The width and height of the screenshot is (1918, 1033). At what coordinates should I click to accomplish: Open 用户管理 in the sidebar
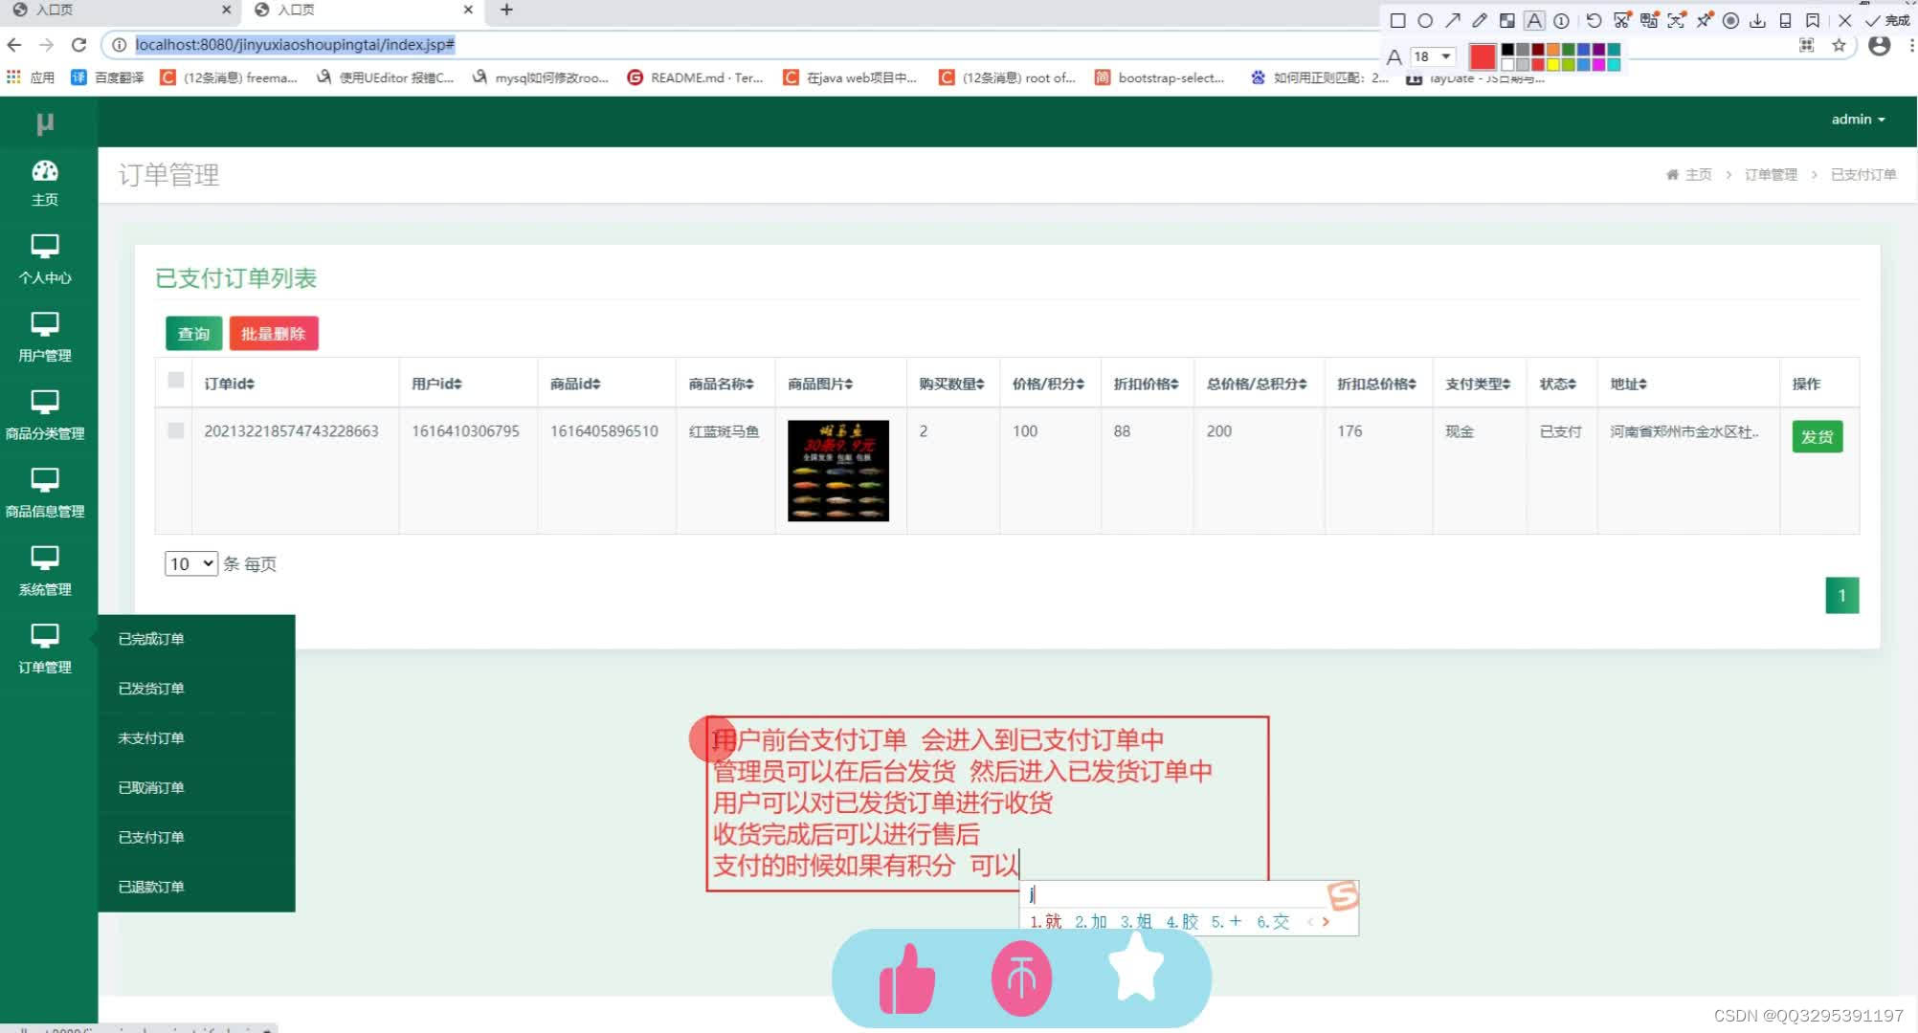tap(45, 338)
